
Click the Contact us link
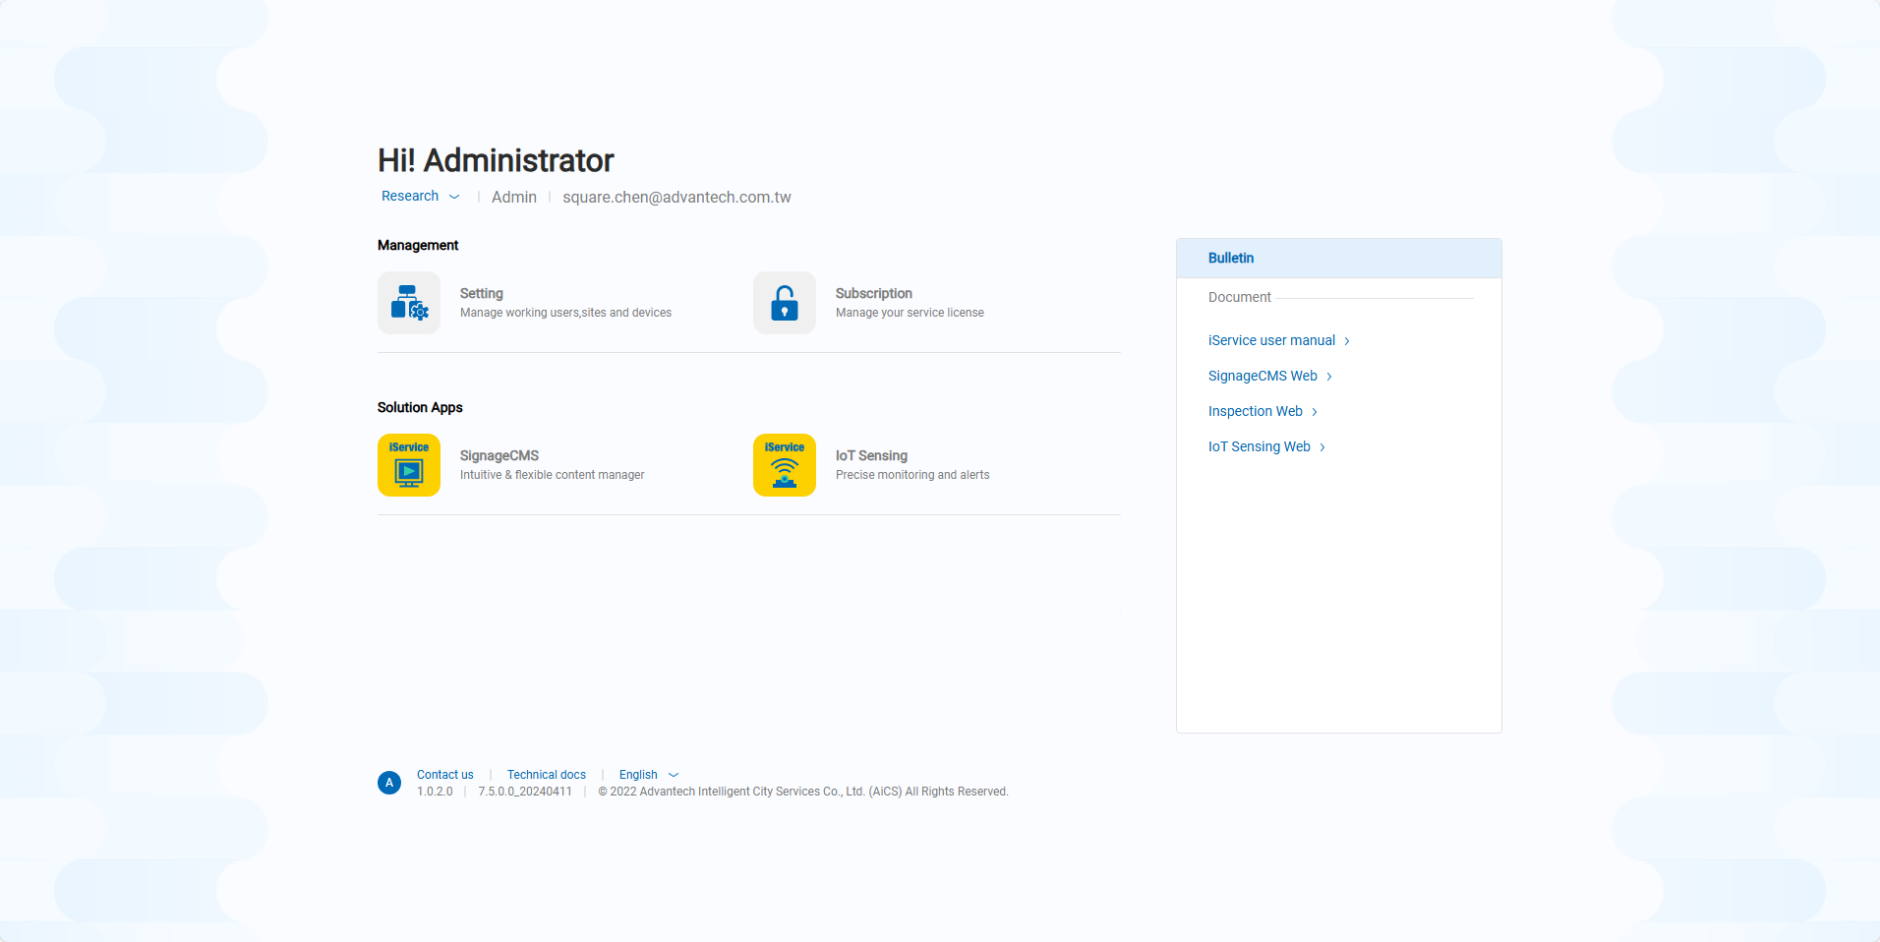click(444, 775)
